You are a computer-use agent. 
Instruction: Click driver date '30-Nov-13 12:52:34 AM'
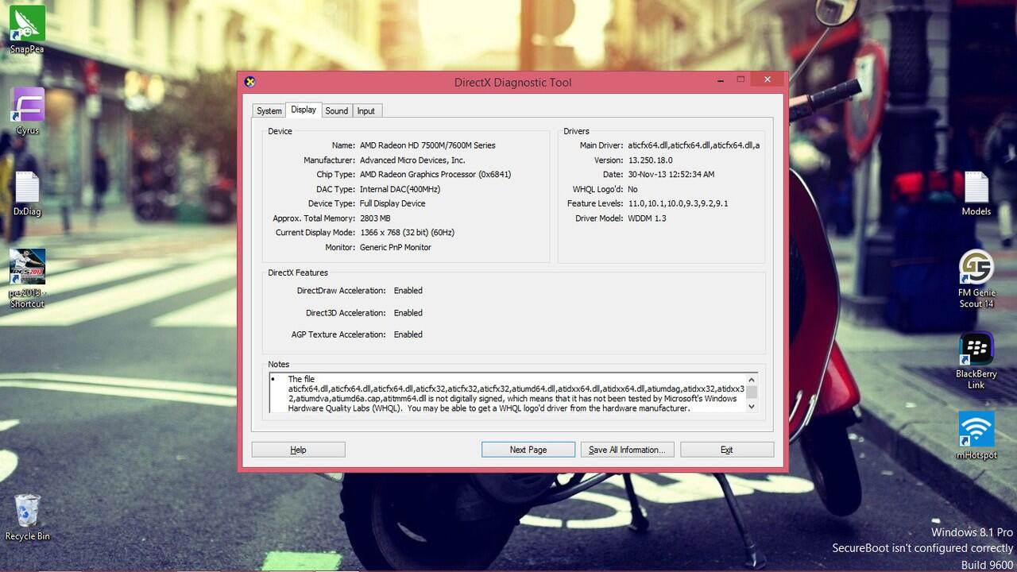(x=671, y=174)
